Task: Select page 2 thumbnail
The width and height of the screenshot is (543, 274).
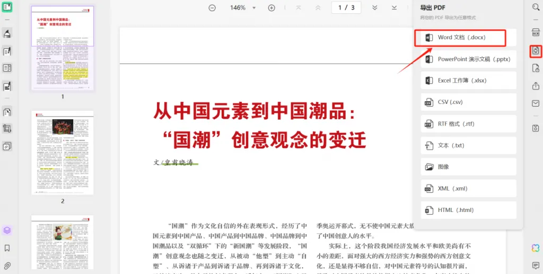Action: click(63, 153)
